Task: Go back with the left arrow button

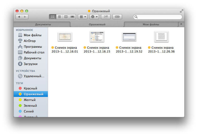Action: (x=19, y=17)
